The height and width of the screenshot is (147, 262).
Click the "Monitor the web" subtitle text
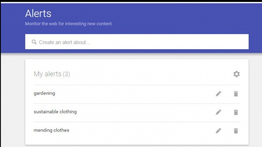(x=68, y=24)
